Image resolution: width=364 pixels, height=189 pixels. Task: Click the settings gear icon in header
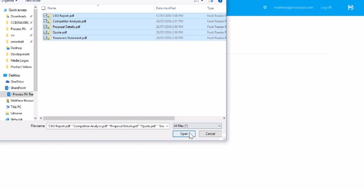(265, 7)
